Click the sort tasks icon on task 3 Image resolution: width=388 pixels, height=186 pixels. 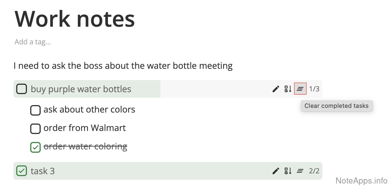click(x=288, y=171)
